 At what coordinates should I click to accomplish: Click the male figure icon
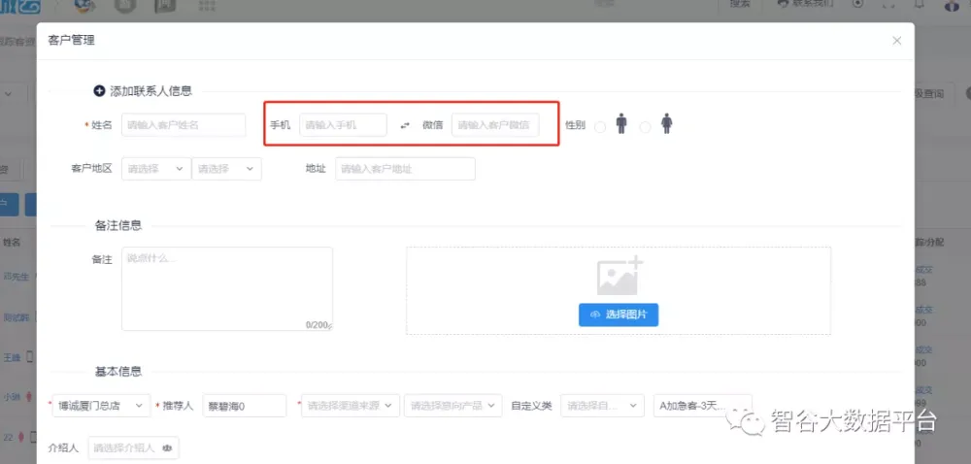click(x=621, y=124)
